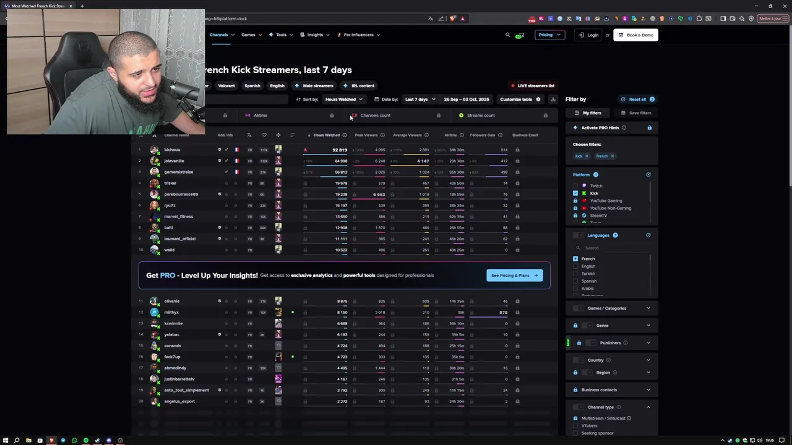Click the info icon next to Hours Watched
This screenshot has height=445, width=792.
[345, 135]
